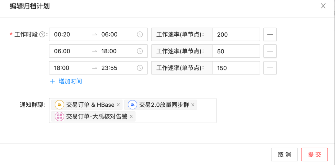The width and height of the screenshot is (335, 165).
Task: Submit the plan with the 提交 button
Action: (x=315, y=154)
